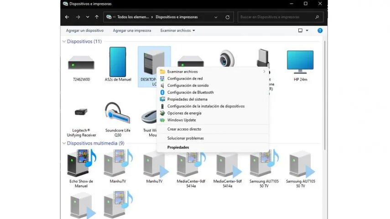
Task: Click the view layout icon in toolbar
Action: pyautogui.click(x=300, y=31)
